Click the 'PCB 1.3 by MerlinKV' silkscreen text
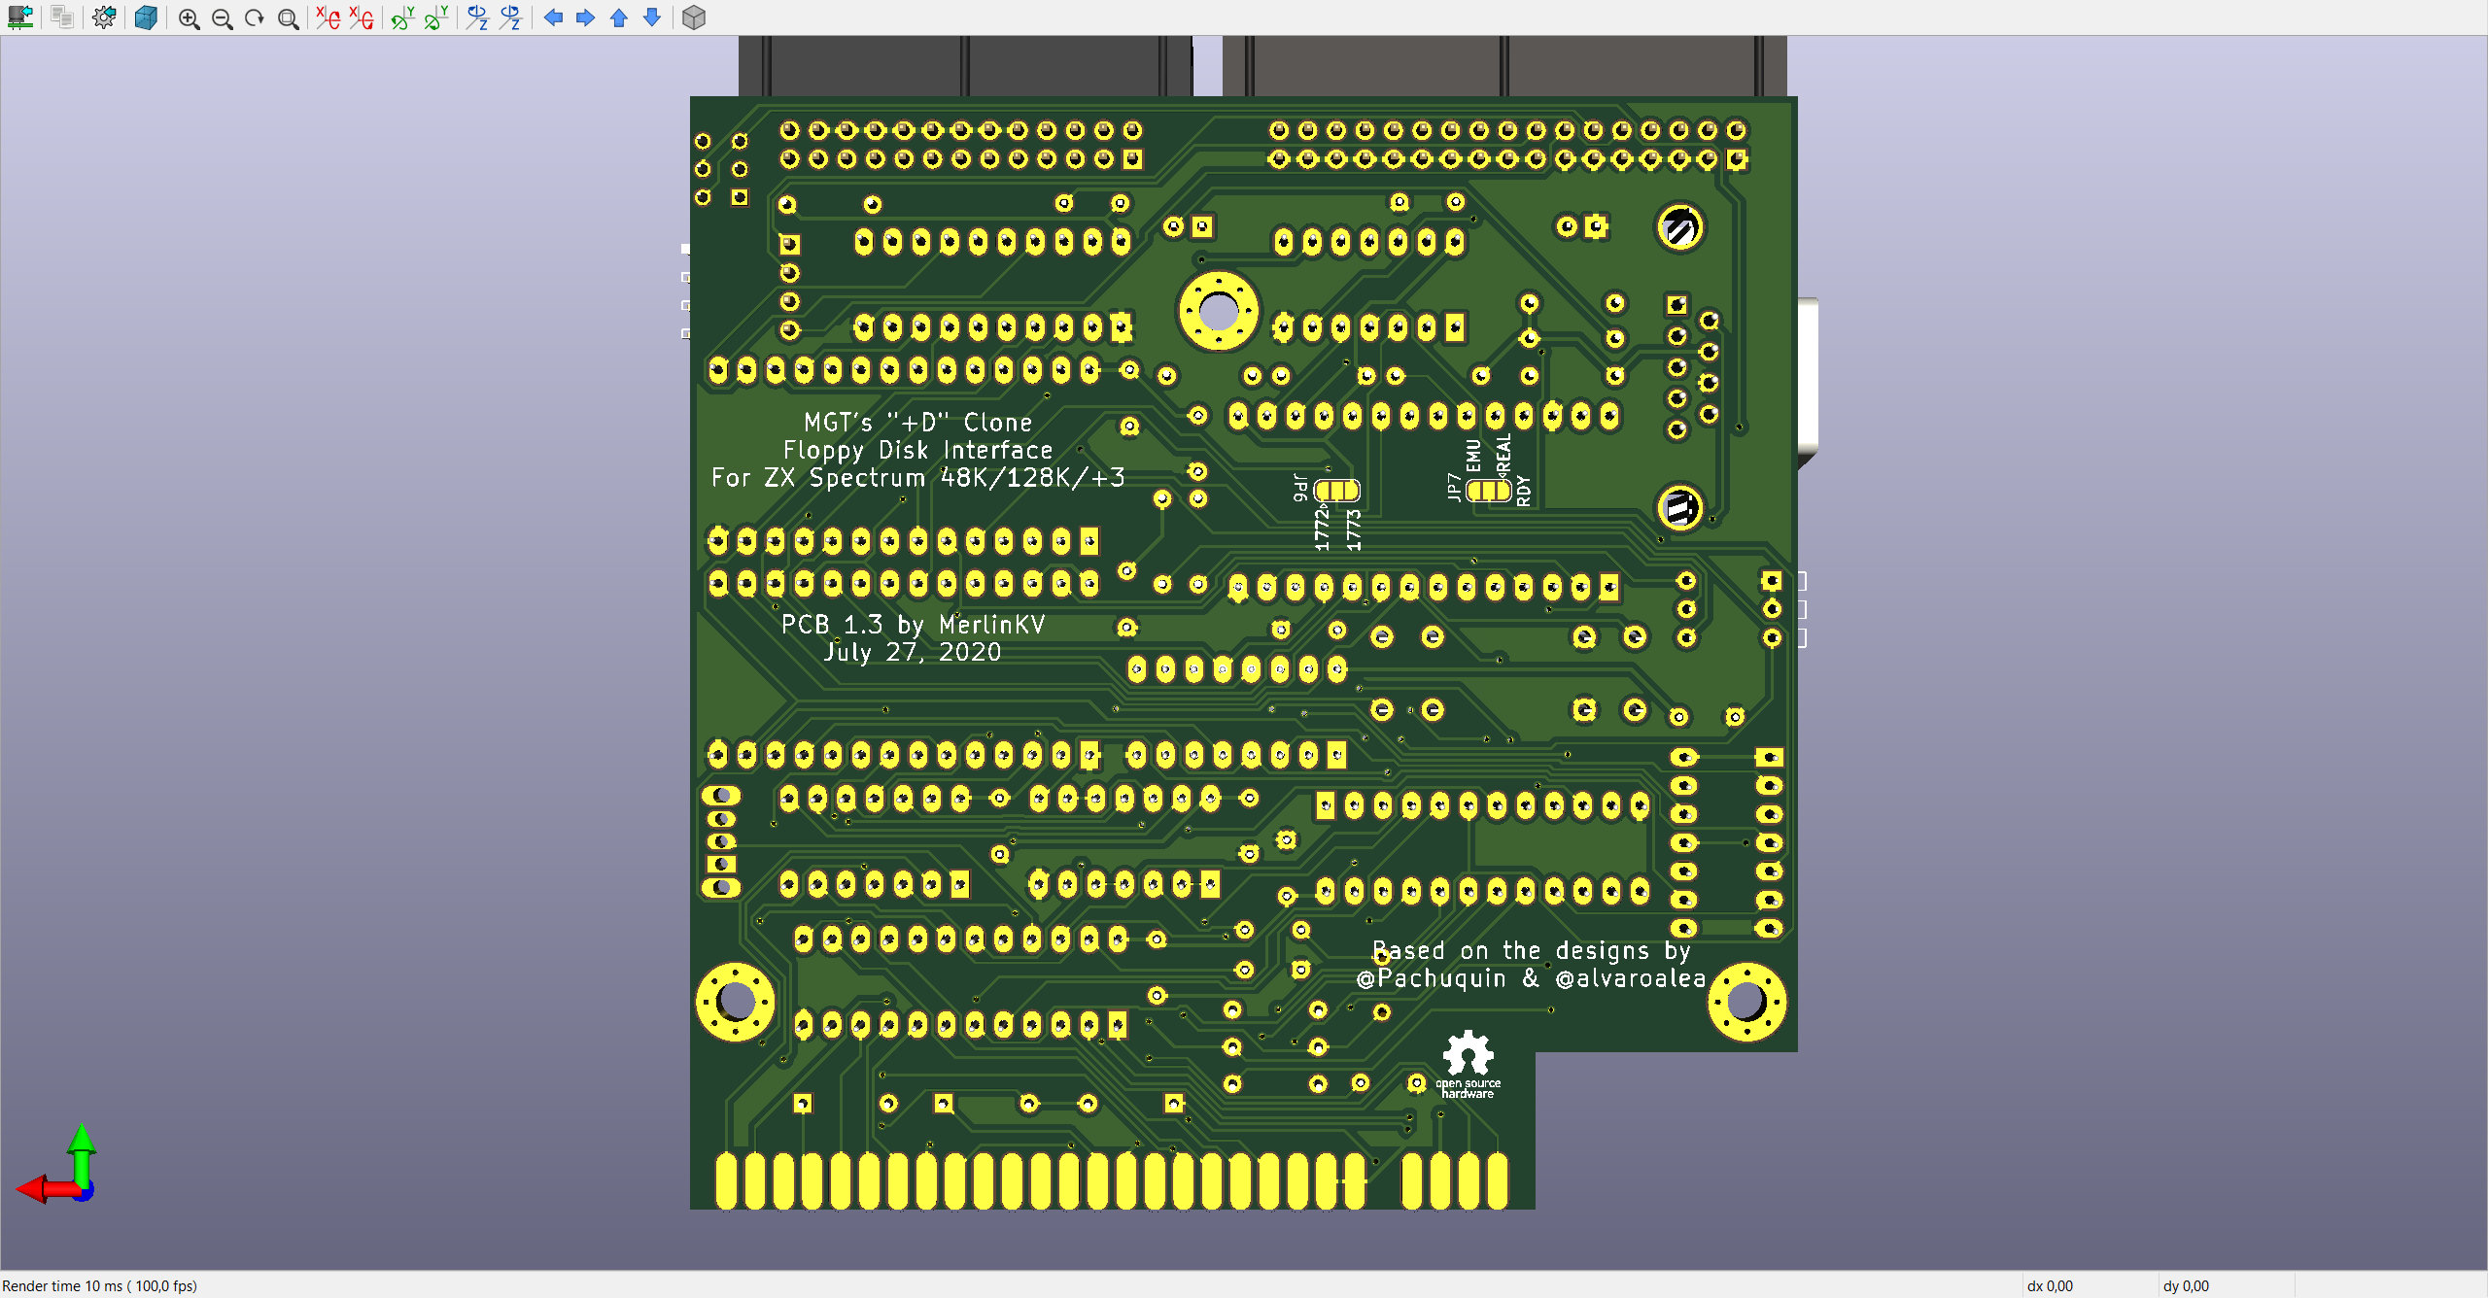This screenshot has width=2488, height=1298. tap(914, 625)
